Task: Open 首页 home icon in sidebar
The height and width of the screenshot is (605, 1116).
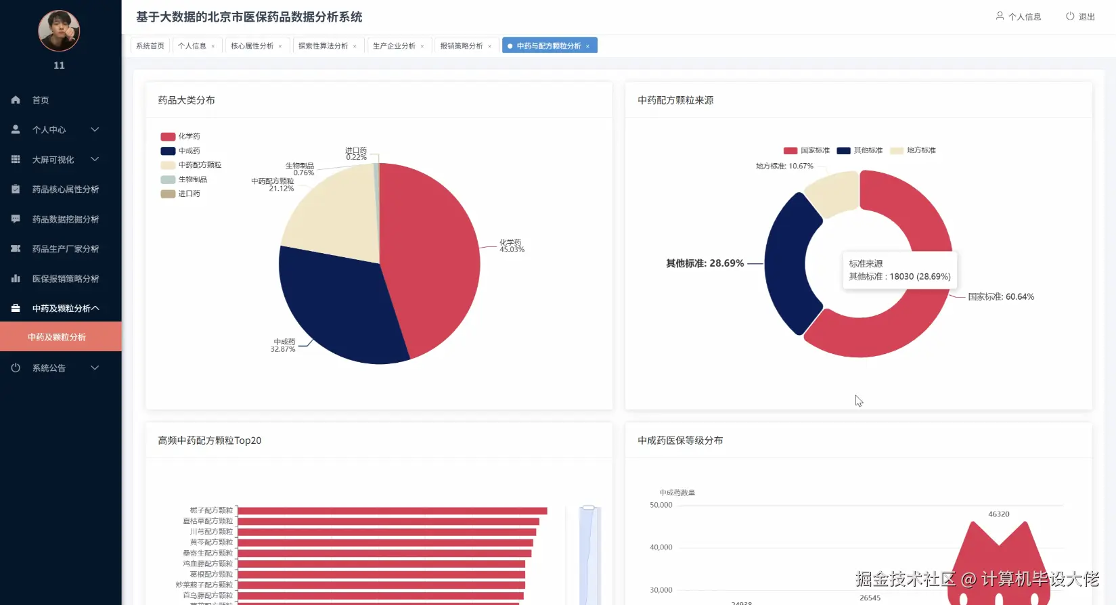Action: [16, 99]
